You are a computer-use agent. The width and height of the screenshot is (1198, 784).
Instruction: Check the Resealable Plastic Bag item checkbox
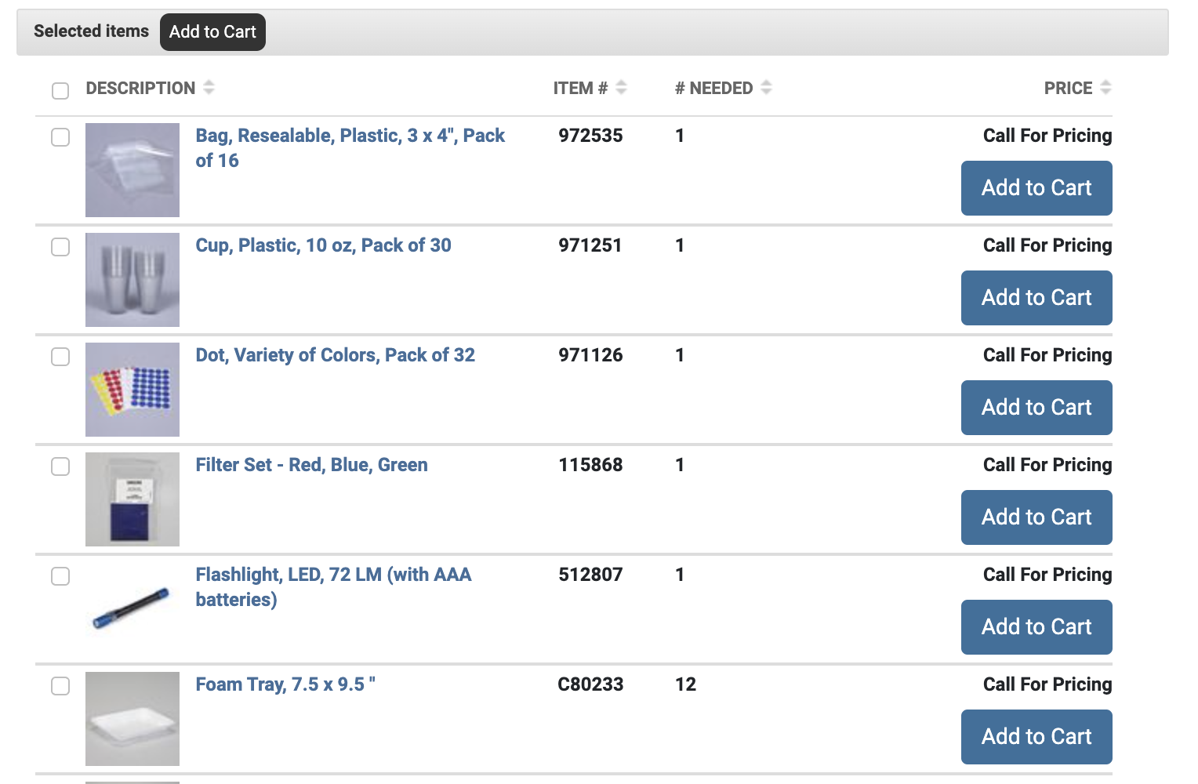[60, 137]
